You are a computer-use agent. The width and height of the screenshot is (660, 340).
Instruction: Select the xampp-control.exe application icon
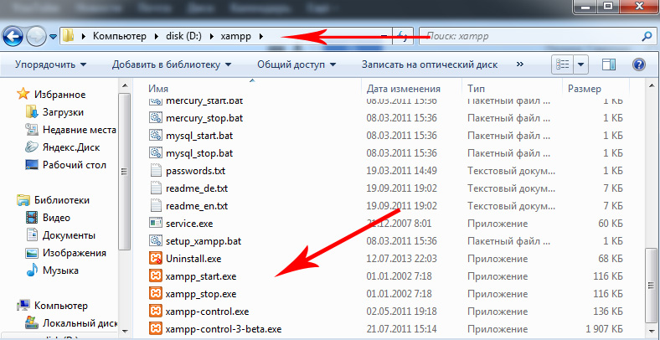tap(155, 311)
